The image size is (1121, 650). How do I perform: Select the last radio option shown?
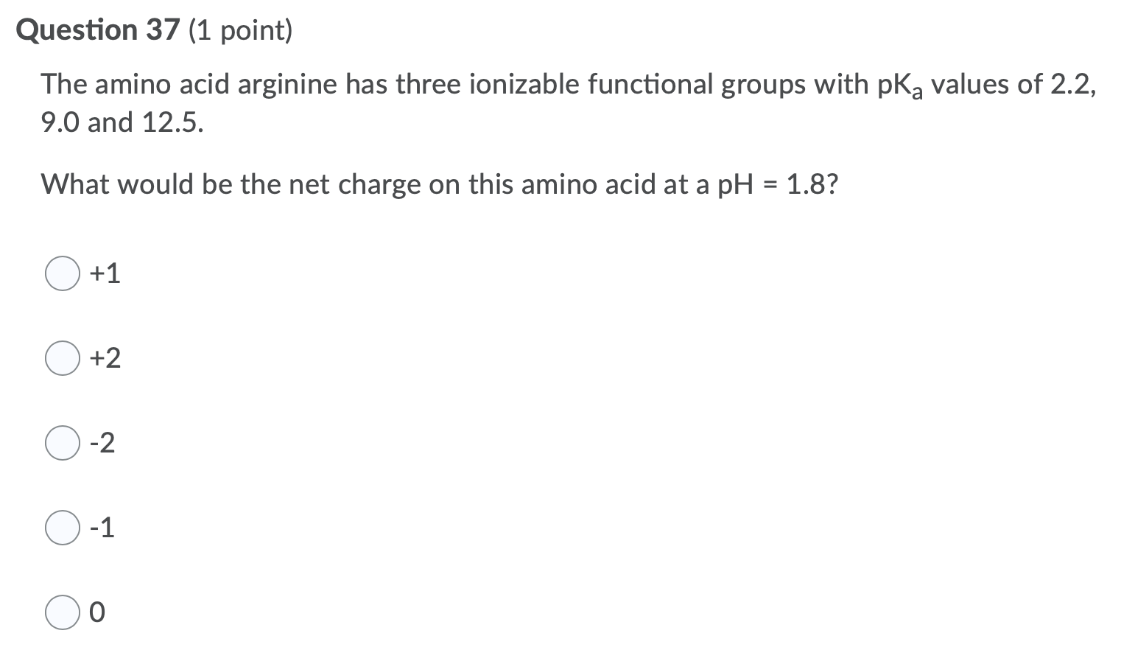pyautogui.click(x=62, y=612)
